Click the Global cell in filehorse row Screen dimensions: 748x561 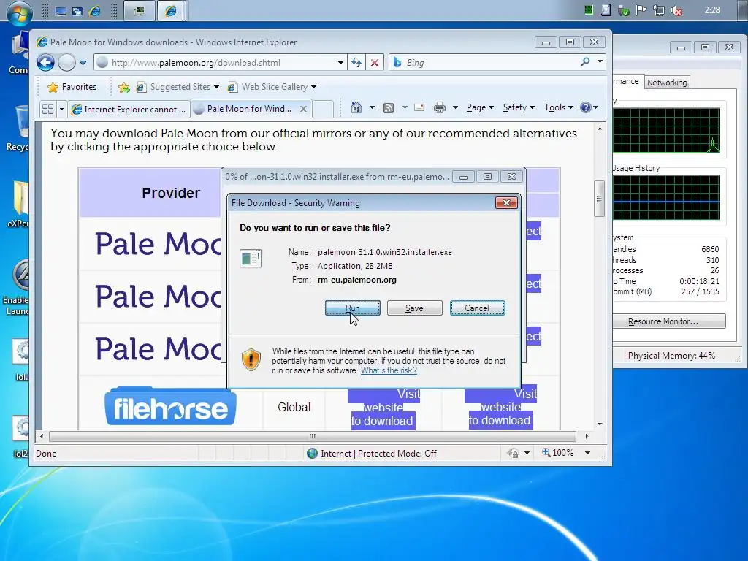pos(294,407)
